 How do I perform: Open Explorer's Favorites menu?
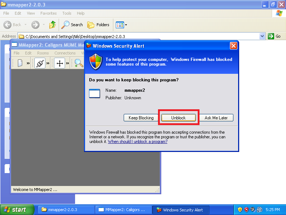pyautogui.click(x=49, y=13)
